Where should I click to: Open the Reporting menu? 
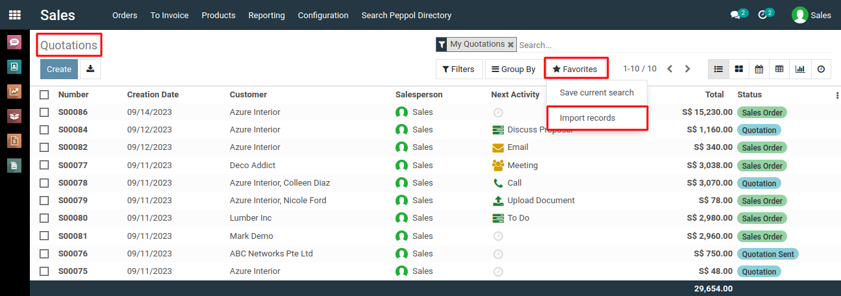pyautogui.click(x=267, y=15)
